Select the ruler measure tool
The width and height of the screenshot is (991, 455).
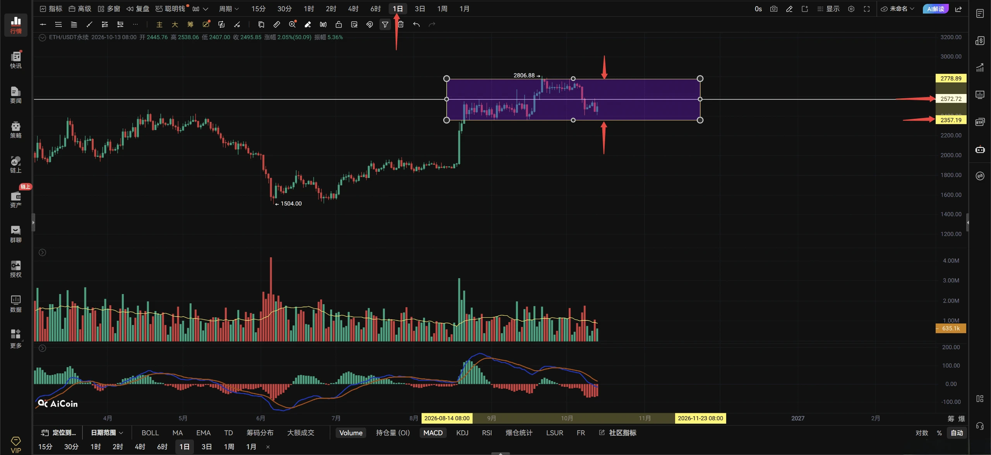coord(276,24)
